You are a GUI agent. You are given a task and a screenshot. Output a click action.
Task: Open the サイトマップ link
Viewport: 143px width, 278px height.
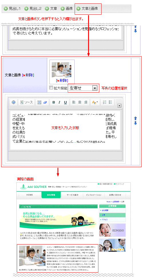pyautogui.click(x=119, y=184)
